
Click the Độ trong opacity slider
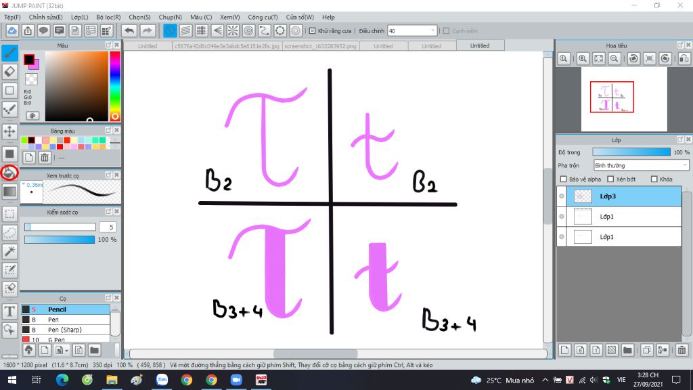631,152
